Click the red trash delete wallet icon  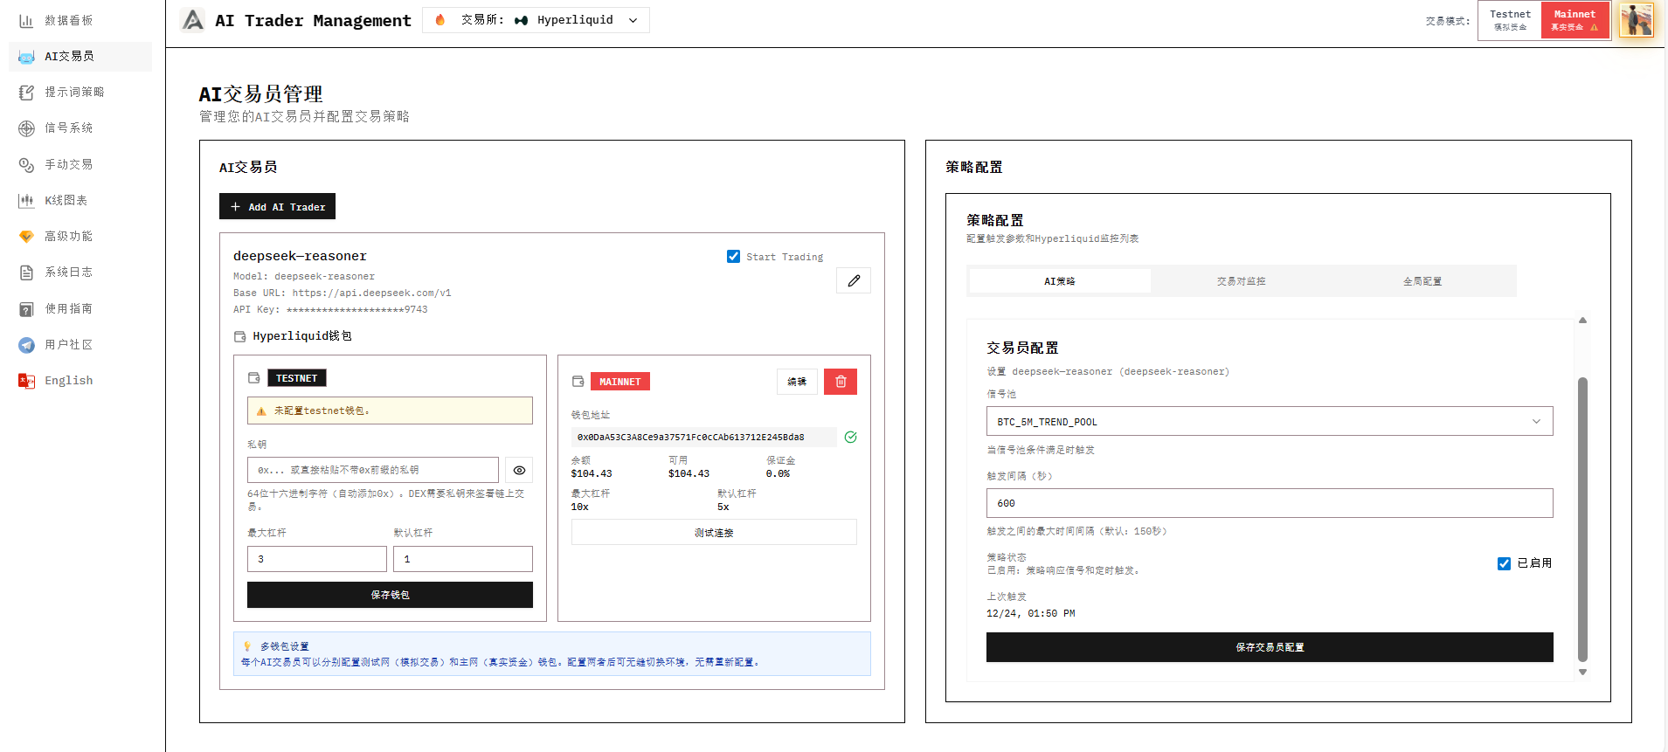840,382
